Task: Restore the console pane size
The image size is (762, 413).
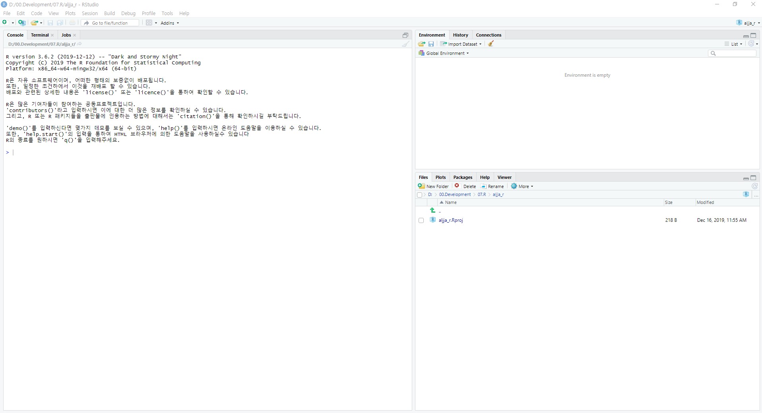Action: coord(405,35)
